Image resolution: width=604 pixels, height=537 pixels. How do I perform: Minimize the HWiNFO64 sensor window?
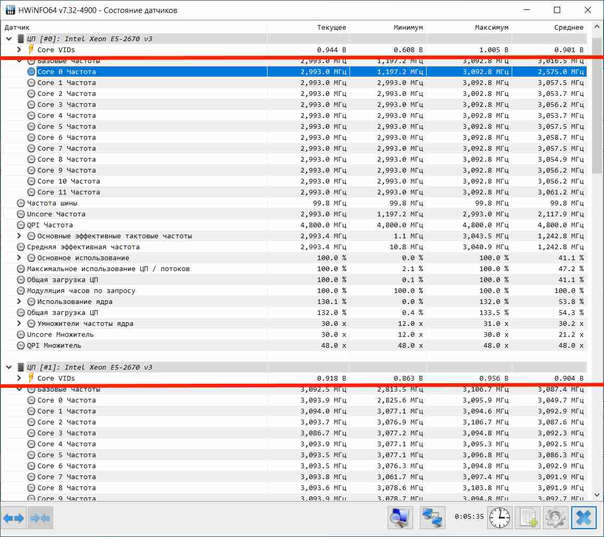pos(527,10)
